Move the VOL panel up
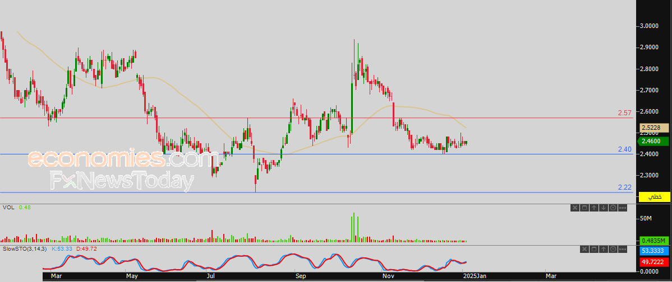 click(x=594, y=208)
